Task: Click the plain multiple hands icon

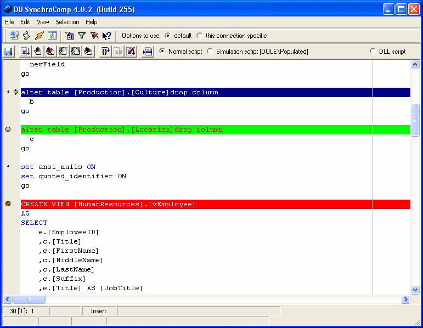Action: tap(88, 51)
